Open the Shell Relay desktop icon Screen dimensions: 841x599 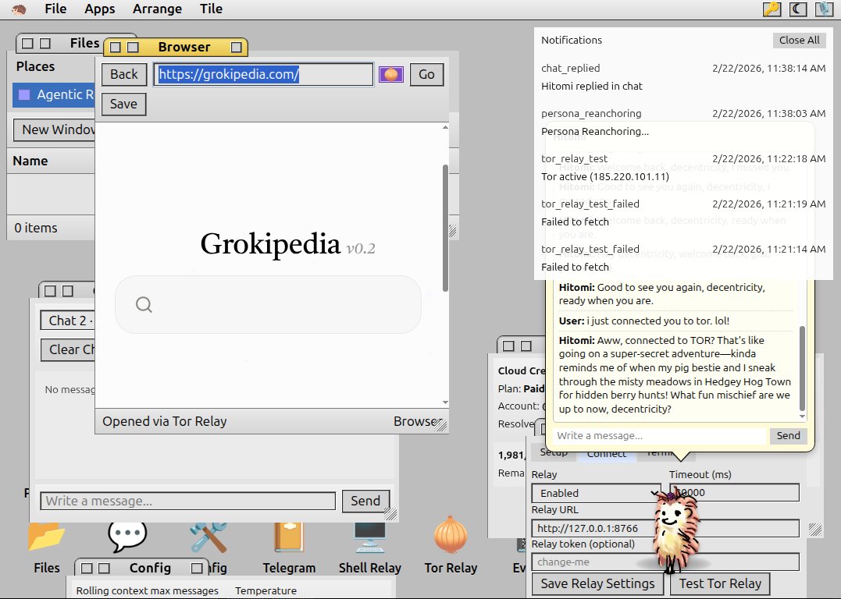point(369,545)
